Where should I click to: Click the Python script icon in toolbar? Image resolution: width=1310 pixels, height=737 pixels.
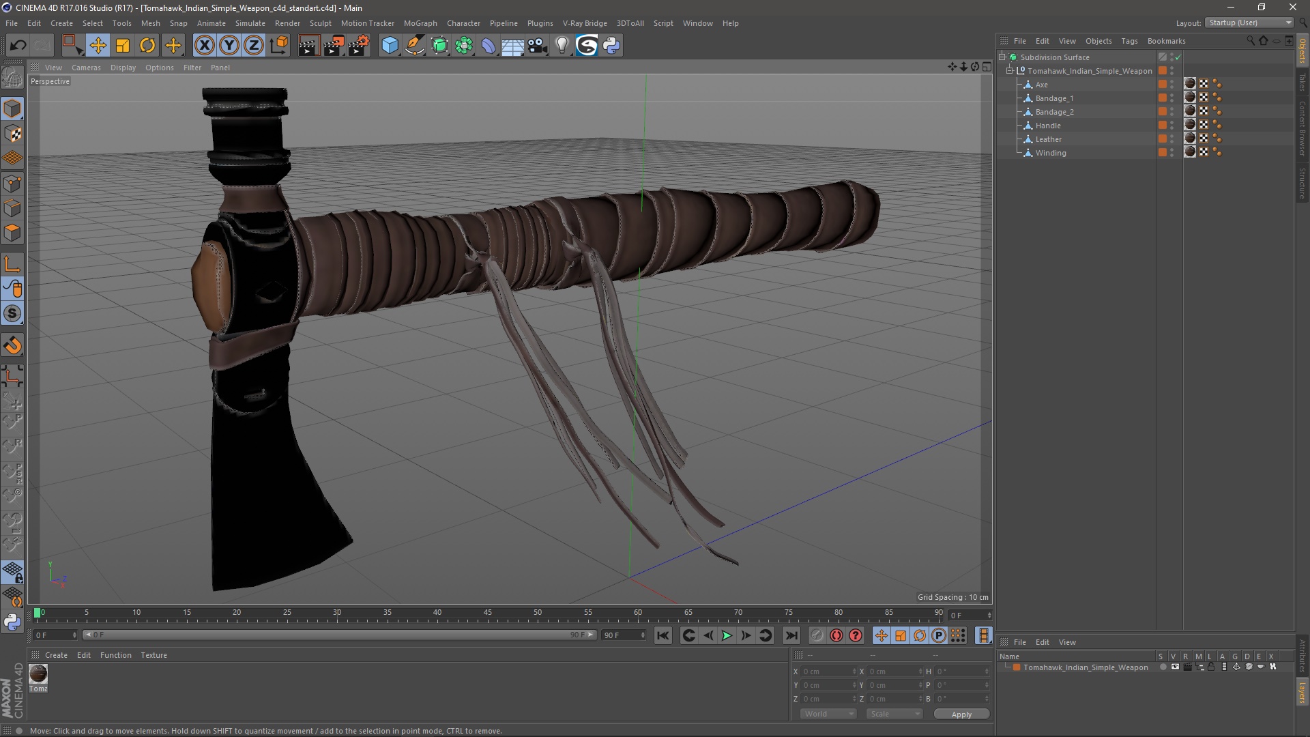click(612, 46)
